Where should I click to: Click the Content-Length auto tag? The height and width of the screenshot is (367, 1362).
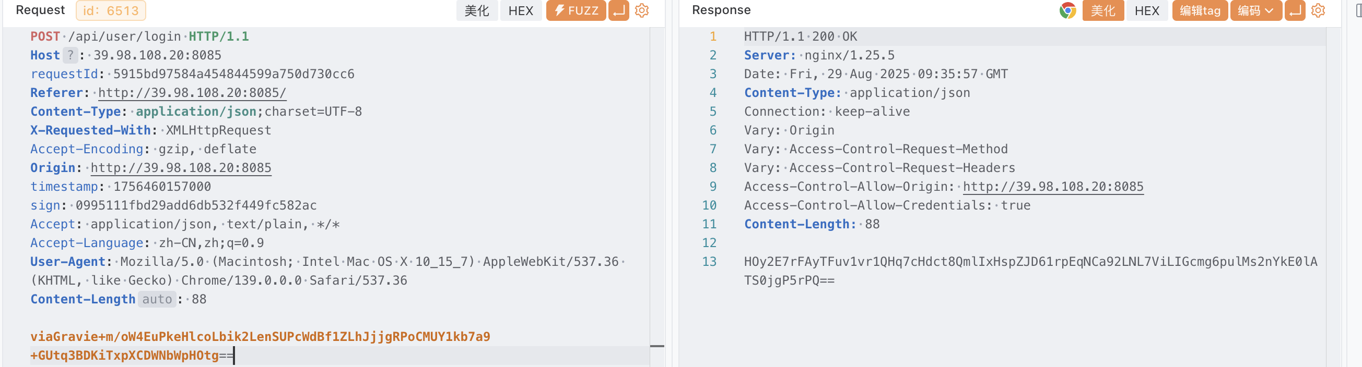click(x=157, y=299)
